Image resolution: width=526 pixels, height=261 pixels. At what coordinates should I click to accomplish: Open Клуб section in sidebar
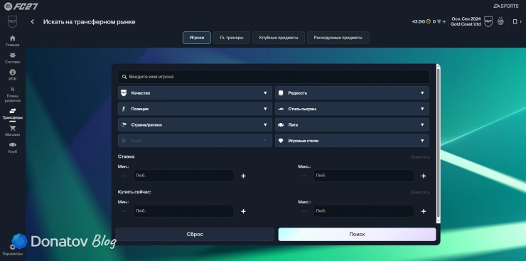point(12,148)
